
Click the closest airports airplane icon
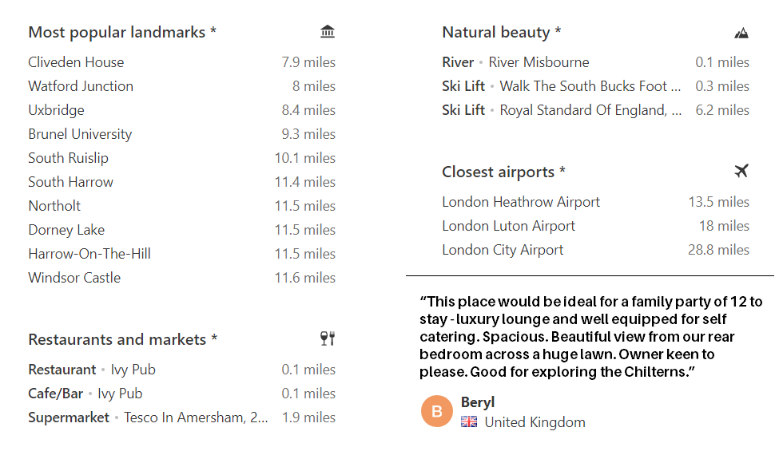pos(741,172)
